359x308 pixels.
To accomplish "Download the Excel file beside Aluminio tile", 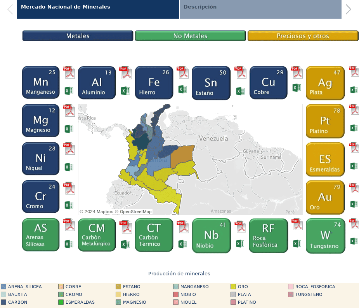I will 125,91.
